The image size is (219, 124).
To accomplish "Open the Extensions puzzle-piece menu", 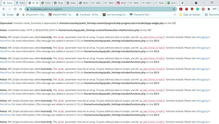I will coord(209,9).
